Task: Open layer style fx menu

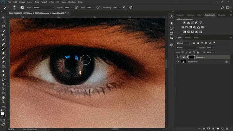Action: (204, 128)
